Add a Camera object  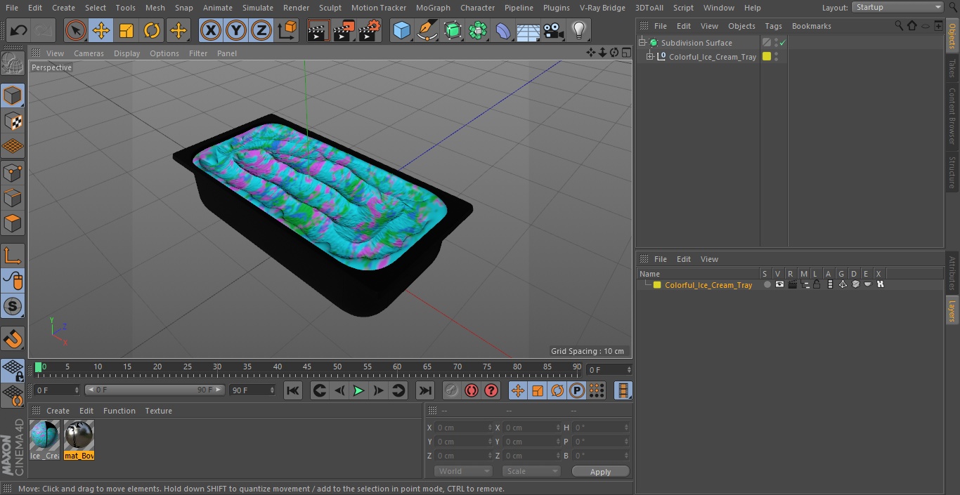[x=554, y=30]
